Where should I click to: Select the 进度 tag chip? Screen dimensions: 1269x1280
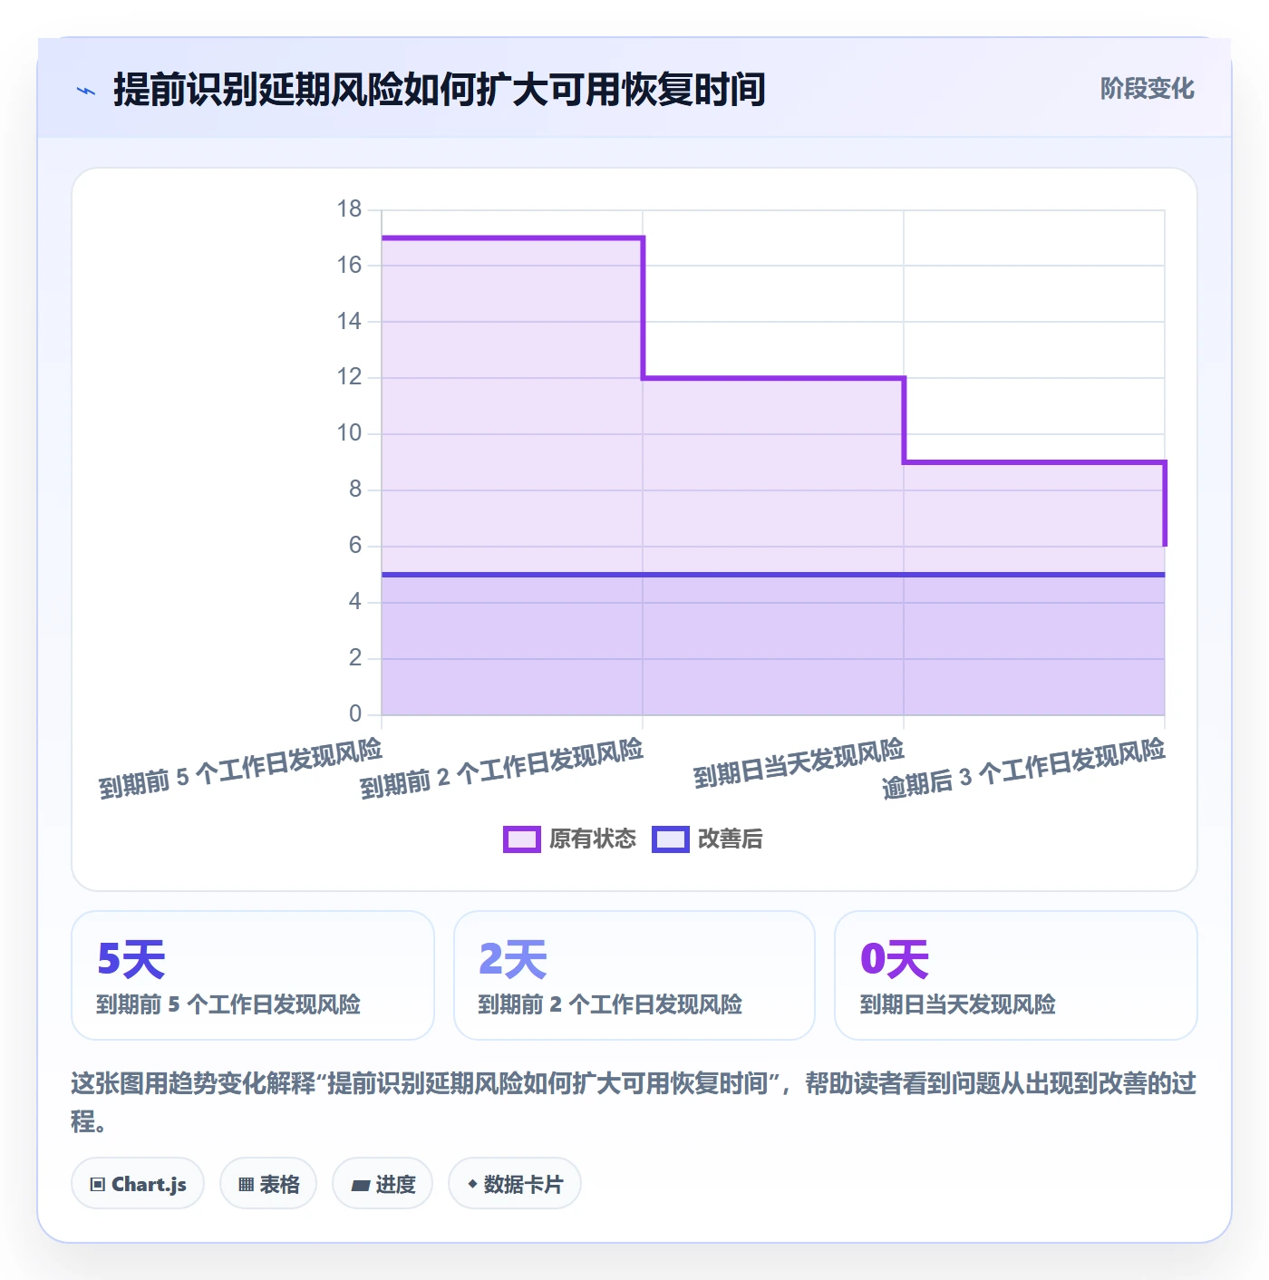pos(383,1184)
